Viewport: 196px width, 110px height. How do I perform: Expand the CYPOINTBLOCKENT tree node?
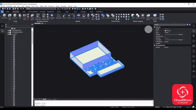8,32
